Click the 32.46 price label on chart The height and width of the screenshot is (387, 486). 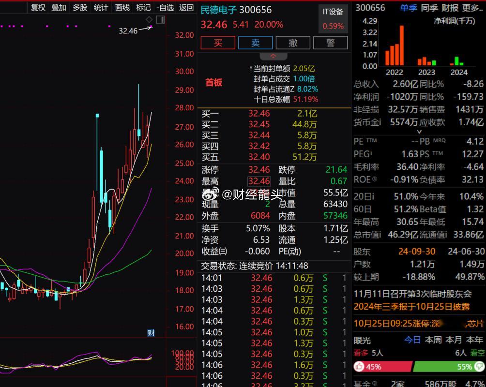128,31
